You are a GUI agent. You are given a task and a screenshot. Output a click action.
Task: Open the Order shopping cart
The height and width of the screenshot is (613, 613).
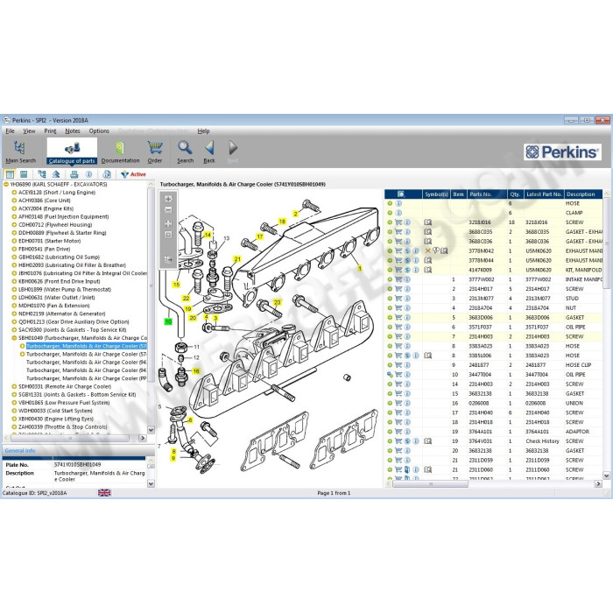155,151
